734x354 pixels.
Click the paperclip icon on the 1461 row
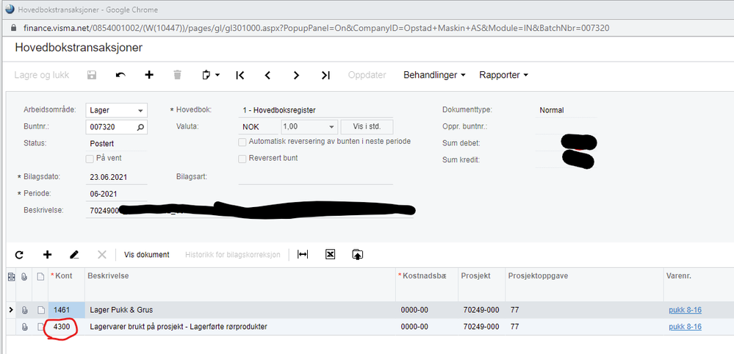(24, 310)
